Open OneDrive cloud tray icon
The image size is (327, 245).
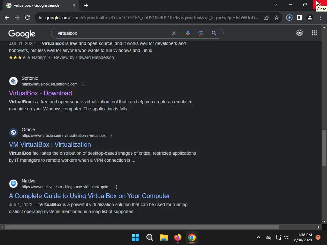pos(269,237)
